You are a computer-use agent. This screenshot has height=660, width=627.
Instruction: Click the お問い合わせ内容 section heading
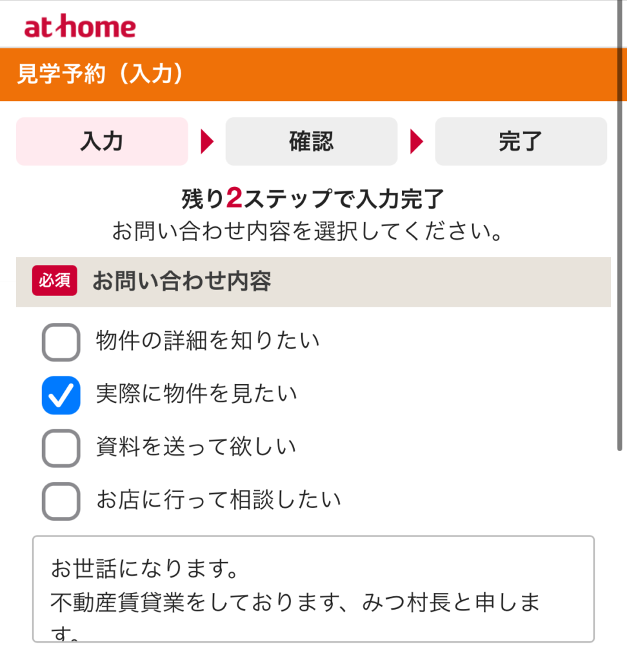(x=181, y=282)
